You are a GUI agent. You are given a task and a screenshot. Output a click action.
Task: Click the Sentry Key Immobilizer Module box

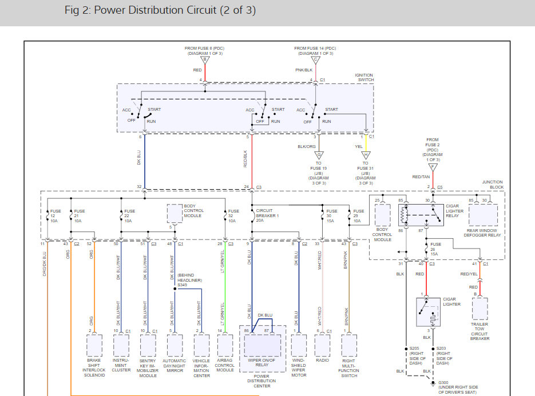click(x=148, y=345)
